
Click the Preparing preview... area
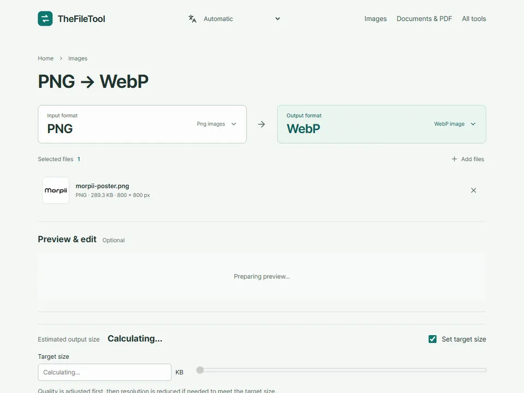click(261, 276)
